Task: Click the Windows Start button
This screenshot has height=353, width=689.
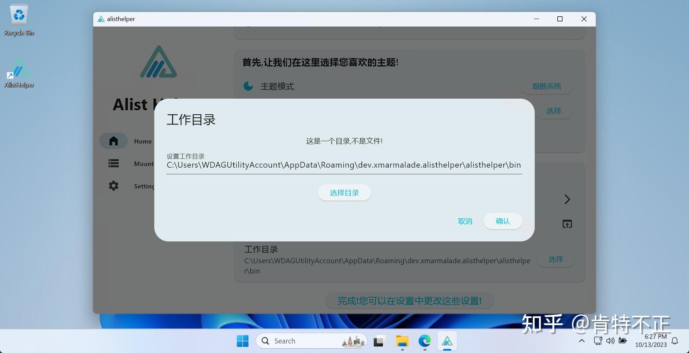Action: point(242,341)
